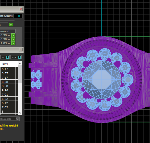
Task: Click the green arrow beside 0.39tw
Action: point(13,35)
